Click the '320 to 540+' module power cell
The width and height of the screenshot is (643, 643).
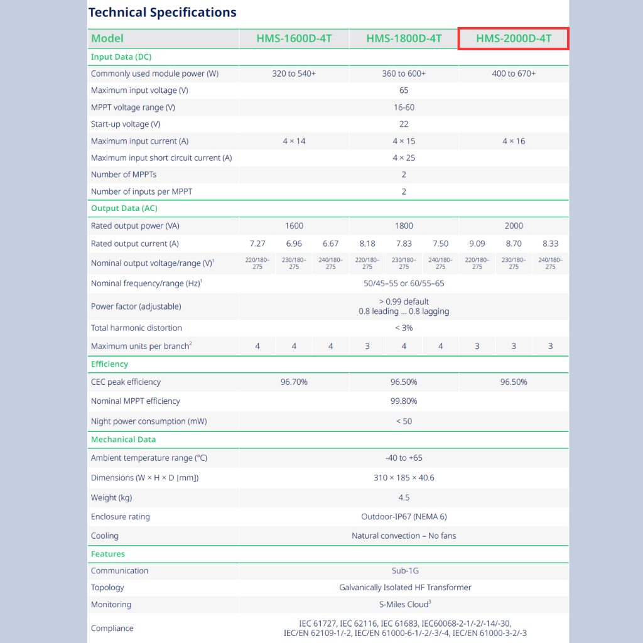point(294,74)
